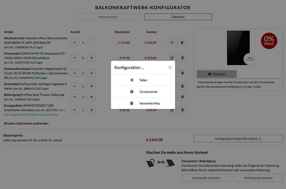This screenshot has width=286, height=189.
Task: Open Druckansicht from the Konfiguration menu
Action: point(143,92)
